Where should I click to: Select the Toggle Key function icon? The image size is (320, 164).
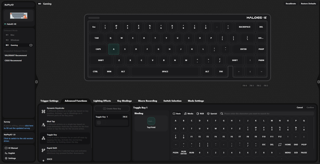tap(43, 138)
